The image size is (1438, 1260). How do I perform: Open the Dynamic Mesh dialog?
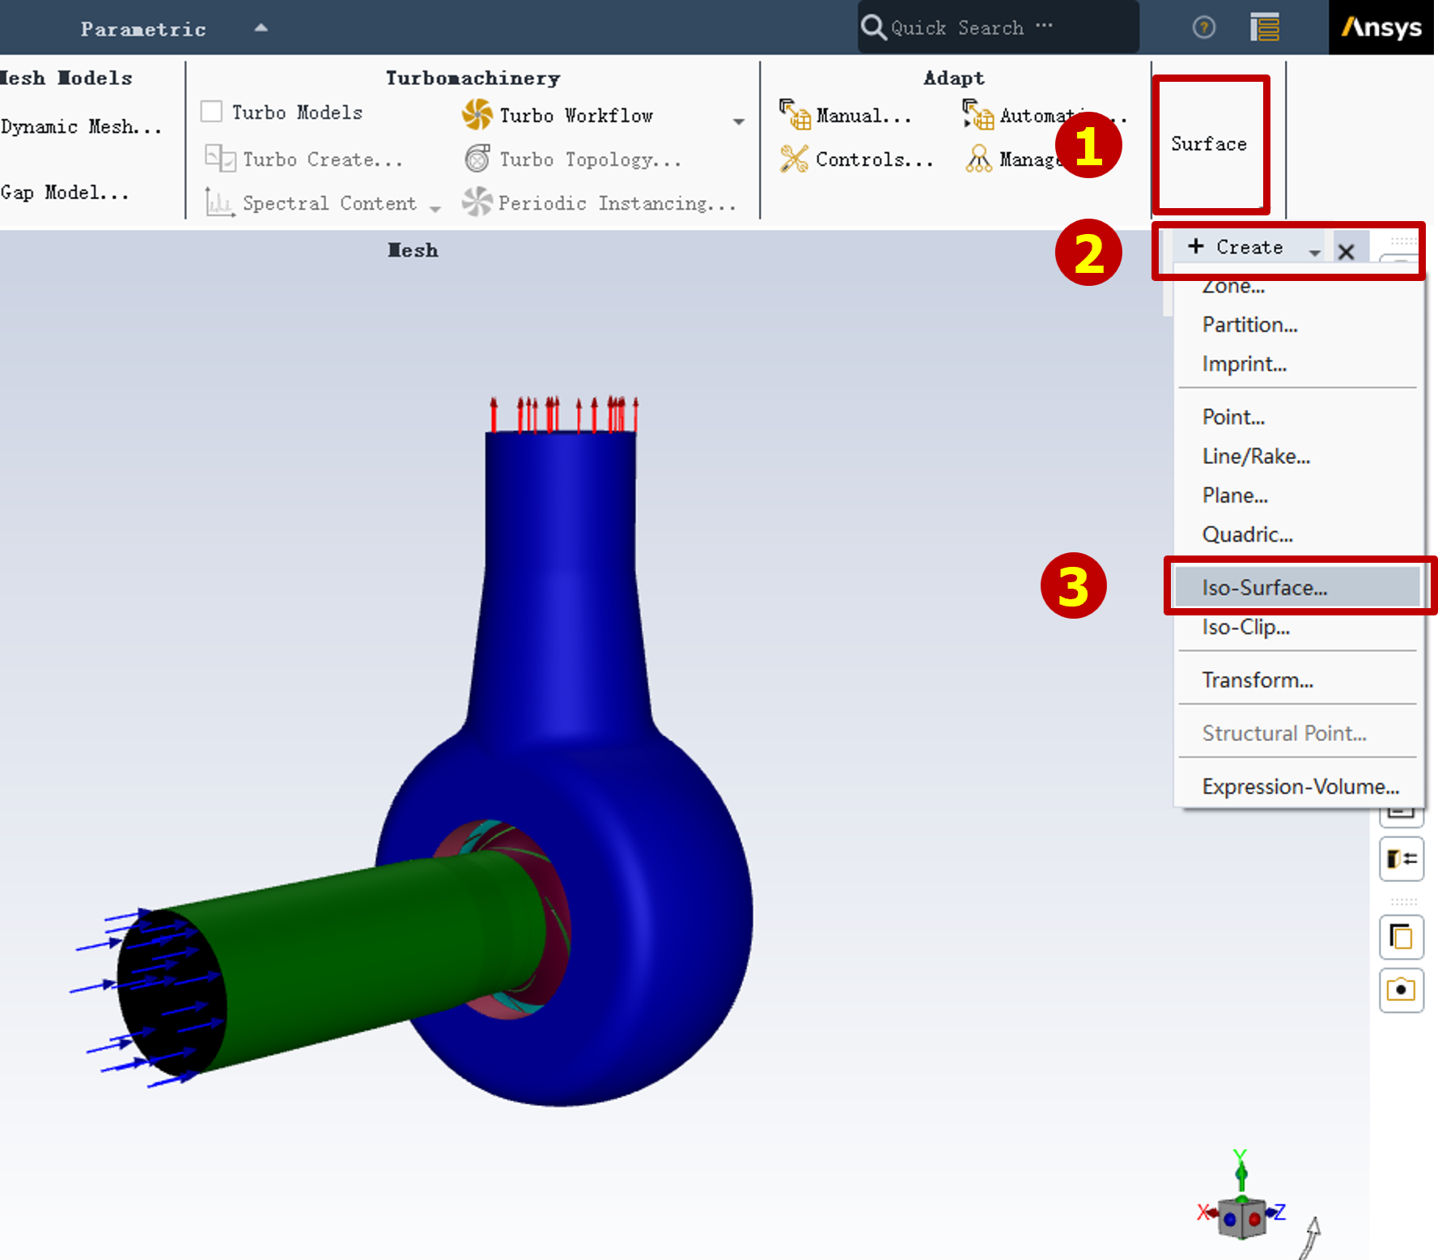(81, 127)
